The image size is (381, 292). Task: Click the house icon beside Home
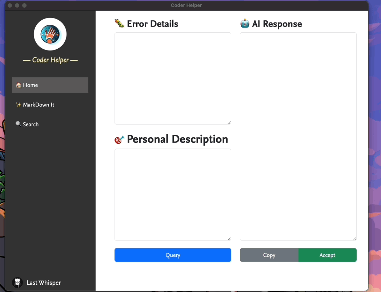(x=19, y=85)
